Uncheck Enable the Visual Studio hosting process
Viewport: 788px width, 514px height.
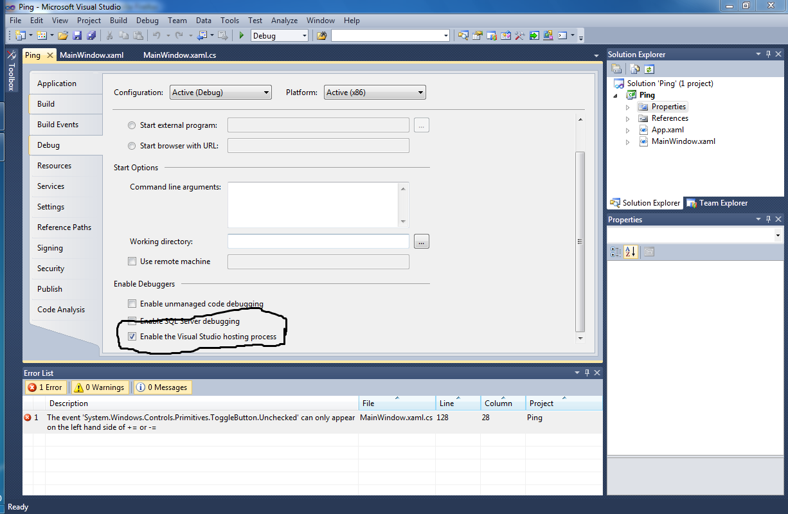[132, 337]
